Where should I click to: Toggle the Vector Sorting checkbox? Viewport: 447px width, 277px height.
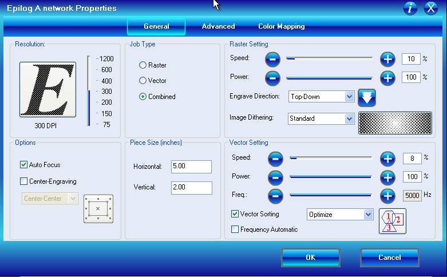(235, 214)
